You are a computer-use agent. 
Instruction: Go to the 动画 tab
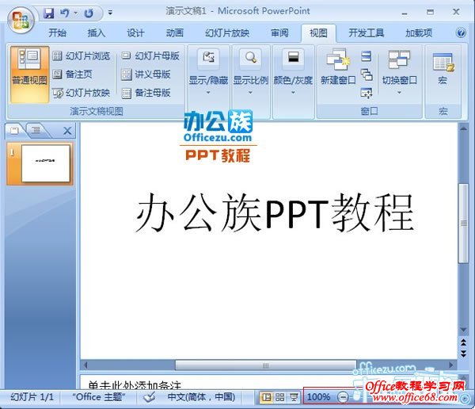coord(175,32)
